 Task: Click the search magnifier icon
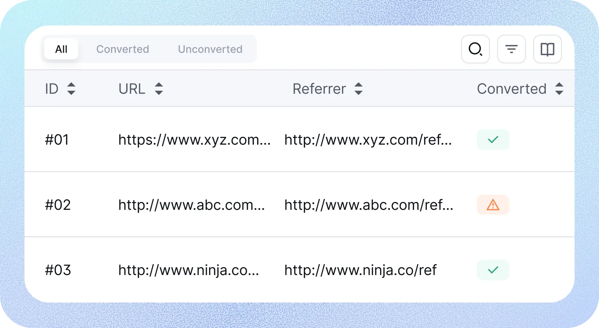point(475,49)
